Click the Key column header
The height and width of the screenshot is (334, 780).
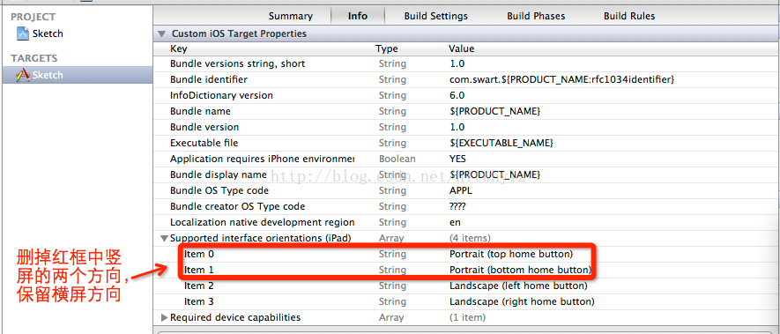(x=179, y=48)
